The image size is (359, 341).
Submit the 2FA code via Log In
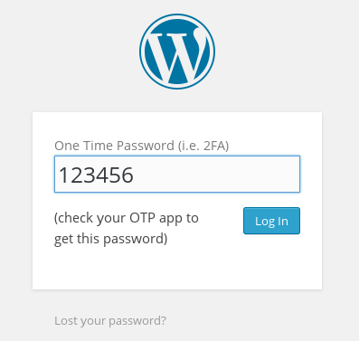click(x=271, y=221)
